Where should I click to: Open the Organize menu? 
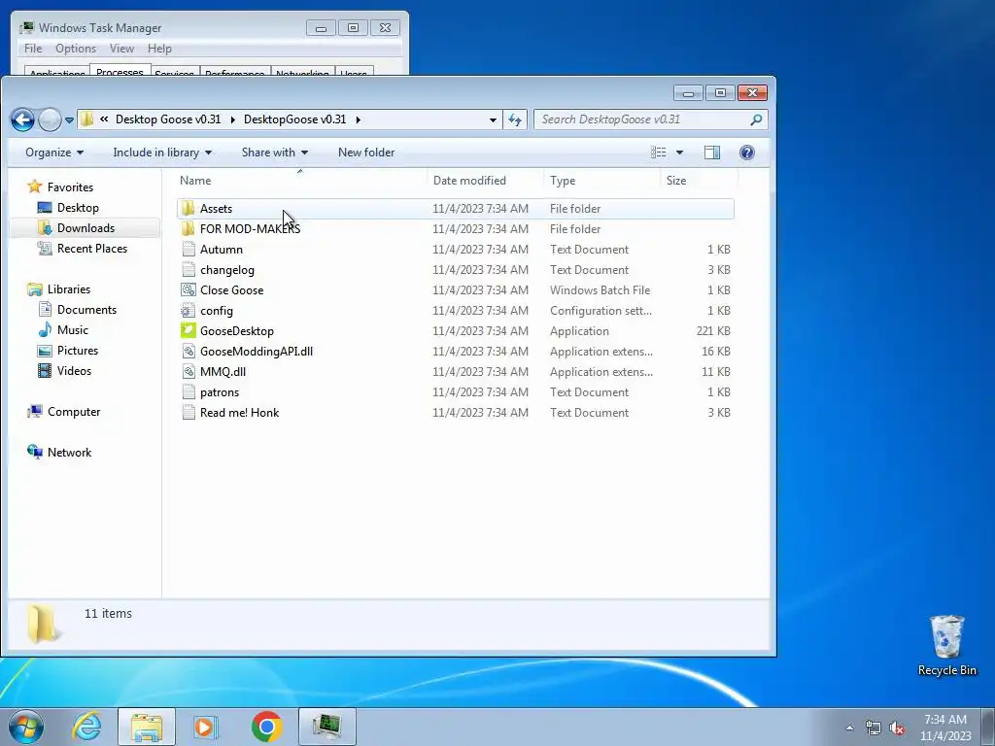54,153
